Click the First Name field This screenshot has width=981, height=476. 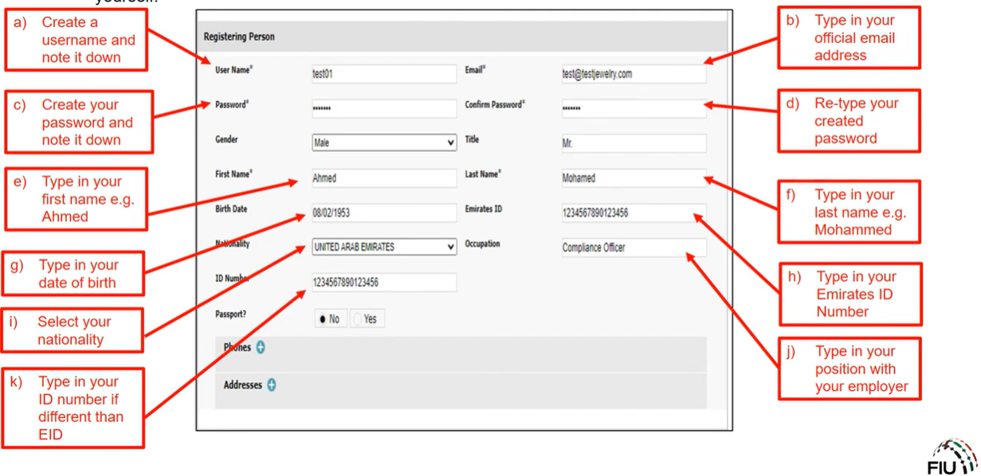pos(383,178)
